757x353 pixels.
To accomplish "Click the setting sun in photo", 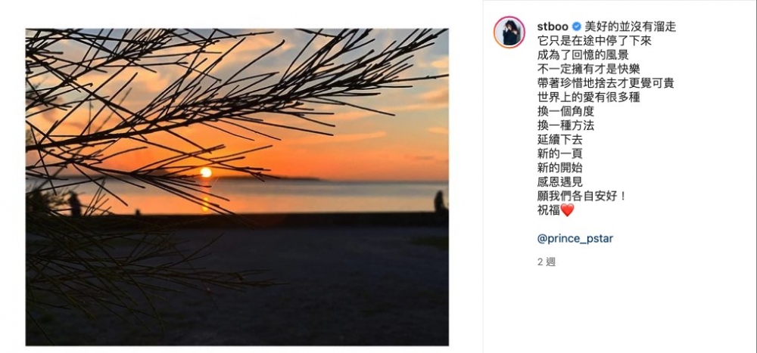I will pyautogui.click(x=206, y=172).
